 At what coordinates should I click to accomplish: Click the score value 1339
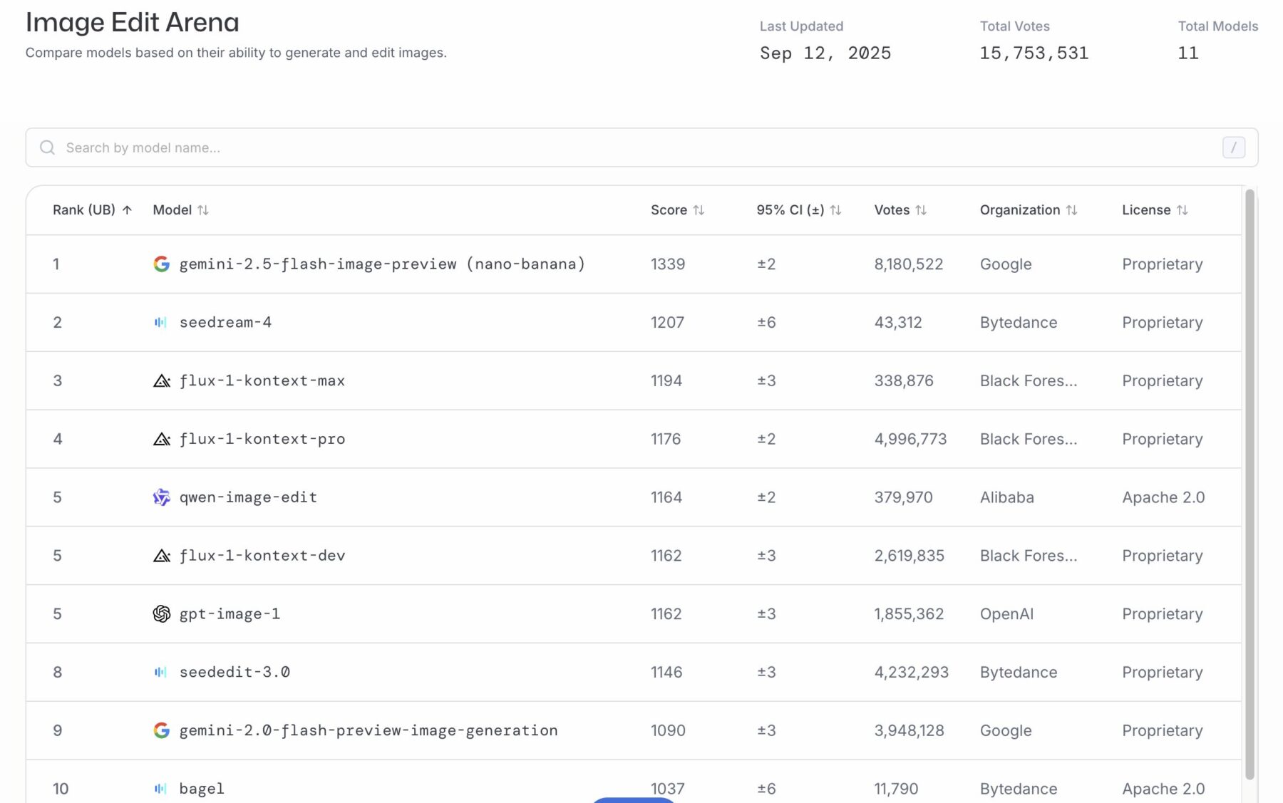[x=668, y=264]
